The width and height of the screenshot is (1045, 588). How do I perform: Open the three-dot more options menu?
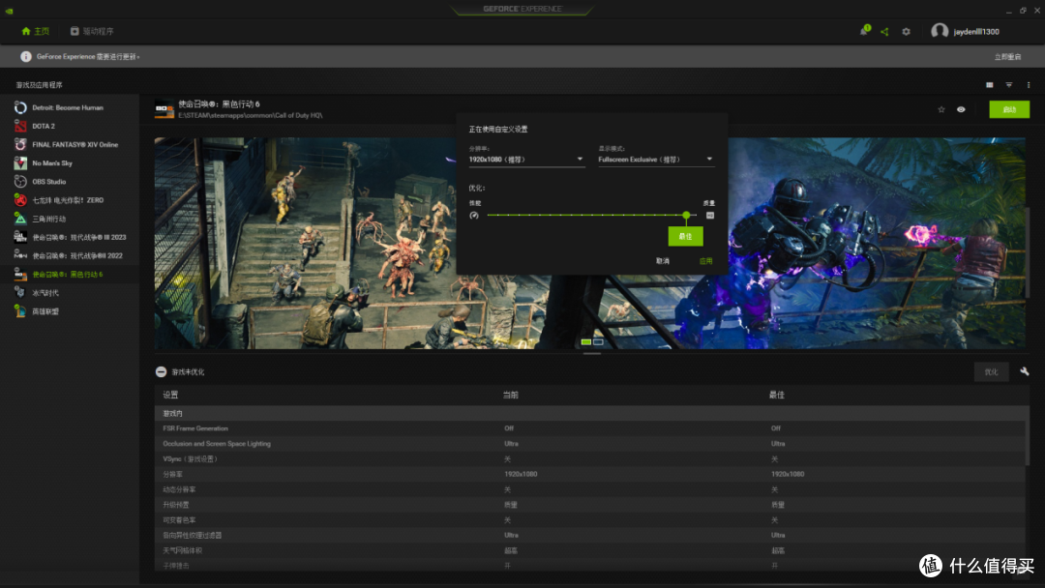[1029, 84]
